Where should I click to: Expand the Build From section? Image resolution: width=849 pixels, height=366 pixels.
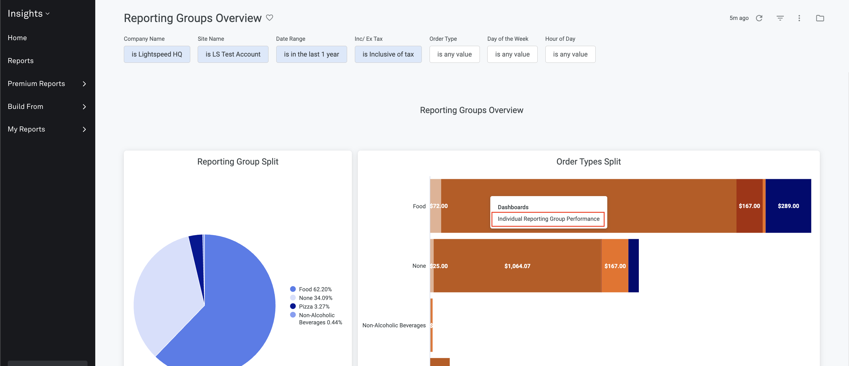click(84, 107)
